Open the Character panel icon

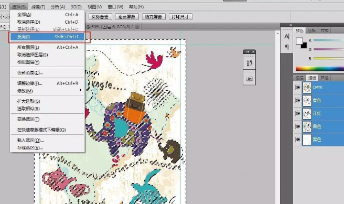click(x=286, y=36)
